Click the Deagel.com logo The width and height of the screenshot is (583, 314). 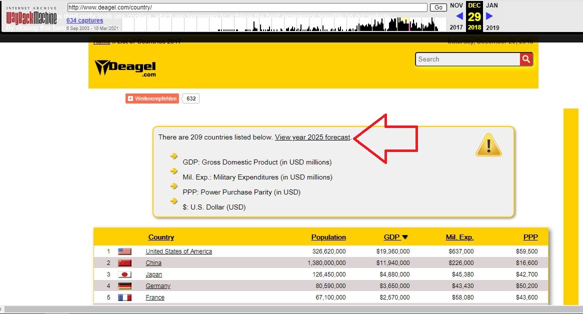[125, 67]
